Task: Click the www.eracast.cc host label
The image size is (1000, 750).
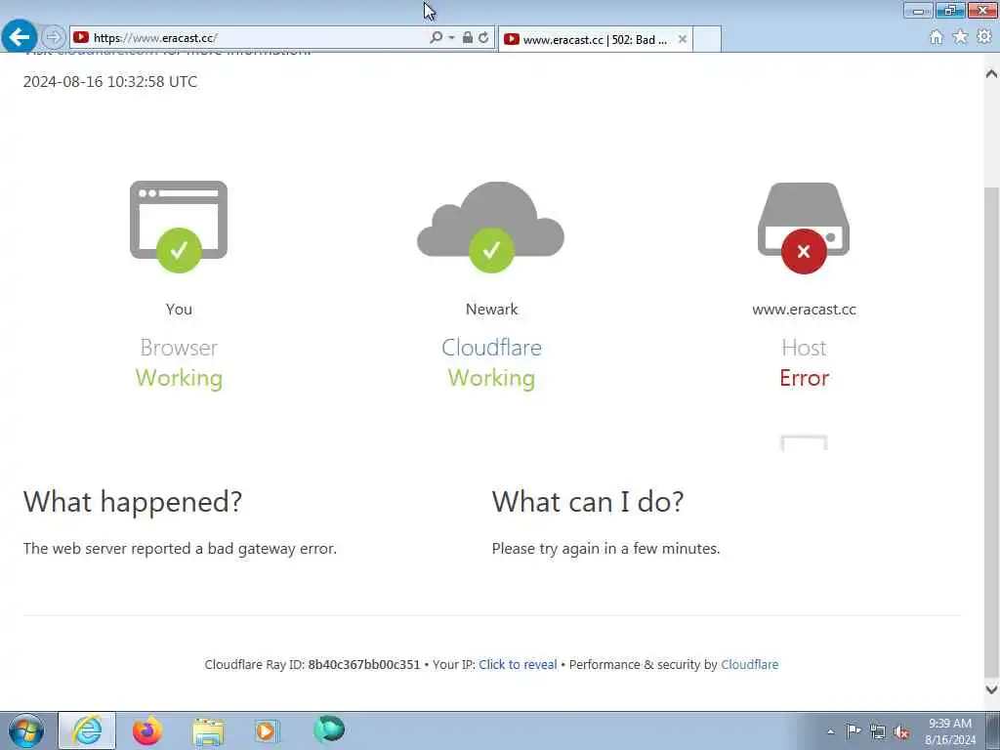Action: (804, 310)
